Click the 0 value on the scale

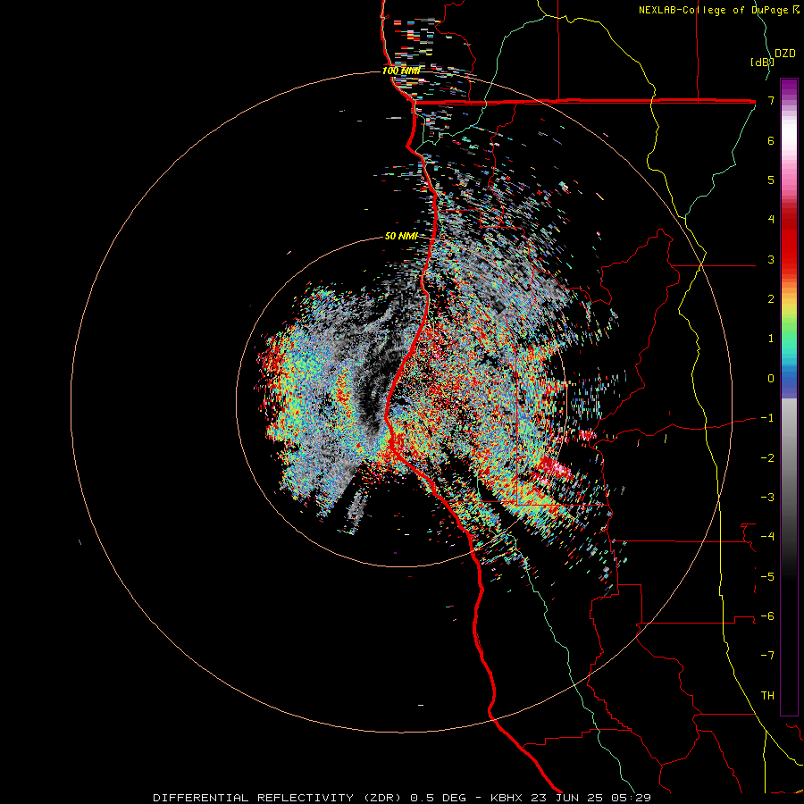click(x=771, y=379)
